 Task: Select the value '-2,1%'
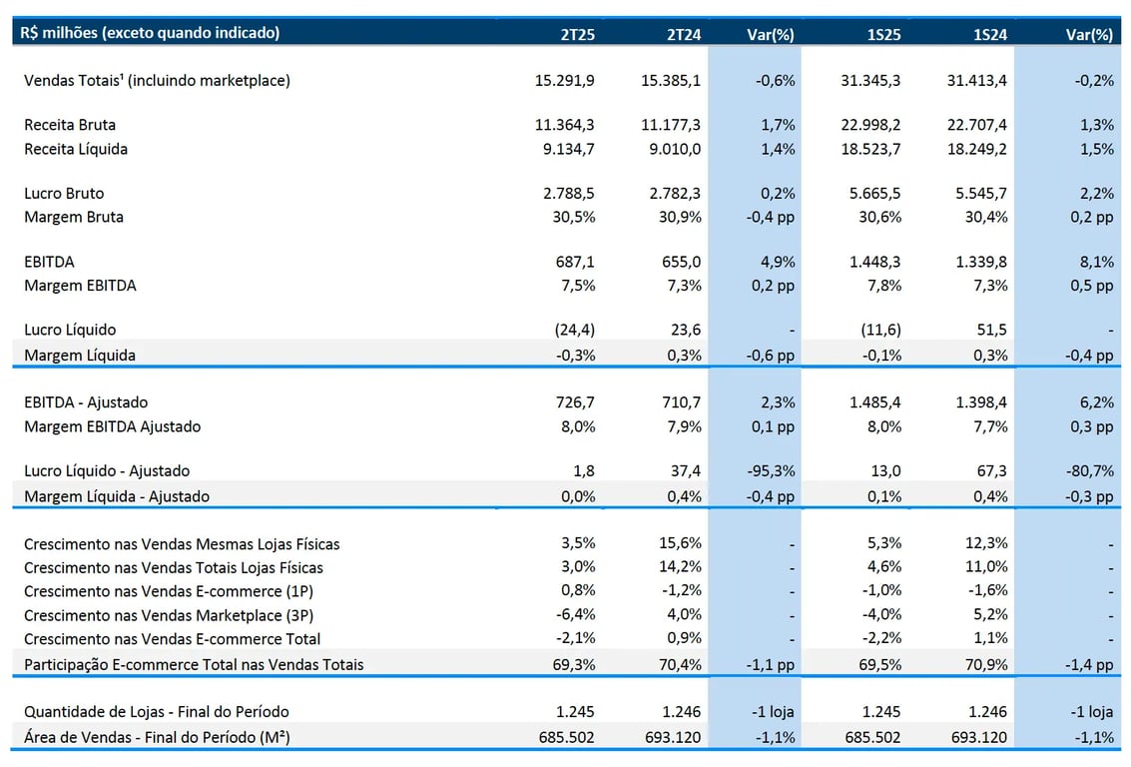point(576,638)
